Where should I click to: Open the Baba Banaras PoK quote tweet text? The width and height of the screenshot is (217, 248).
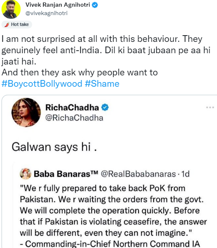tap(113, 216)
